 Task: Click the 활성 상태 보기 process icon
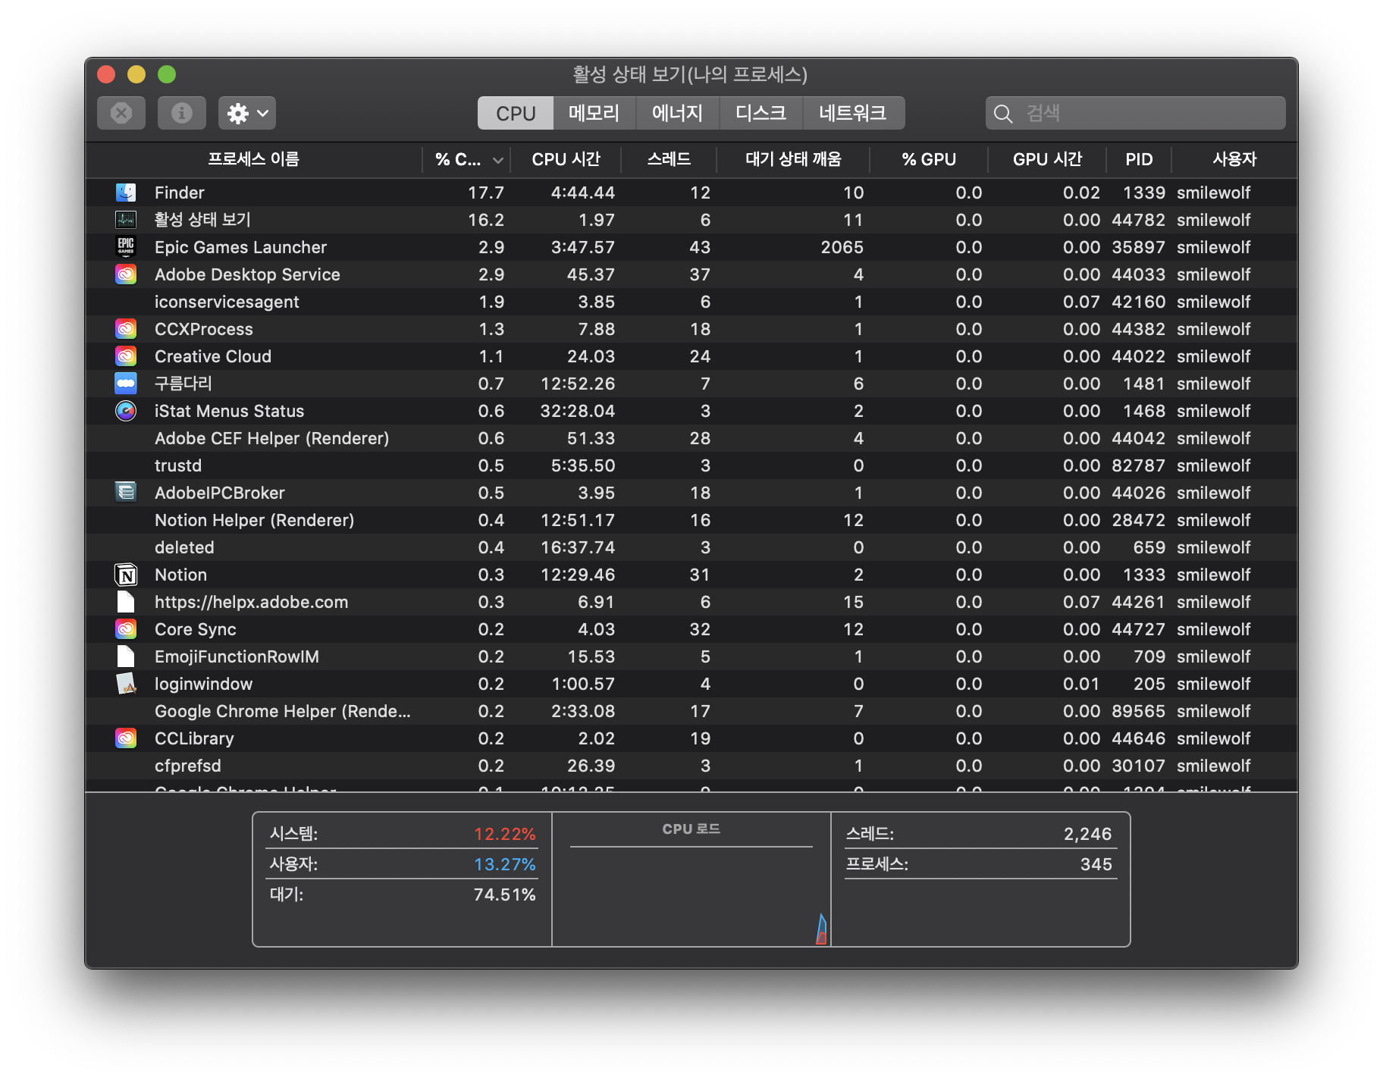pos(126,220)
